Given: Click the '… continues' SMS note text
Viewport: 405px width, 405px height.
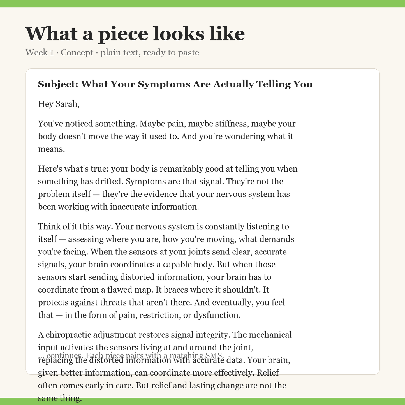Looking at the screenshot, I should 131,355.
